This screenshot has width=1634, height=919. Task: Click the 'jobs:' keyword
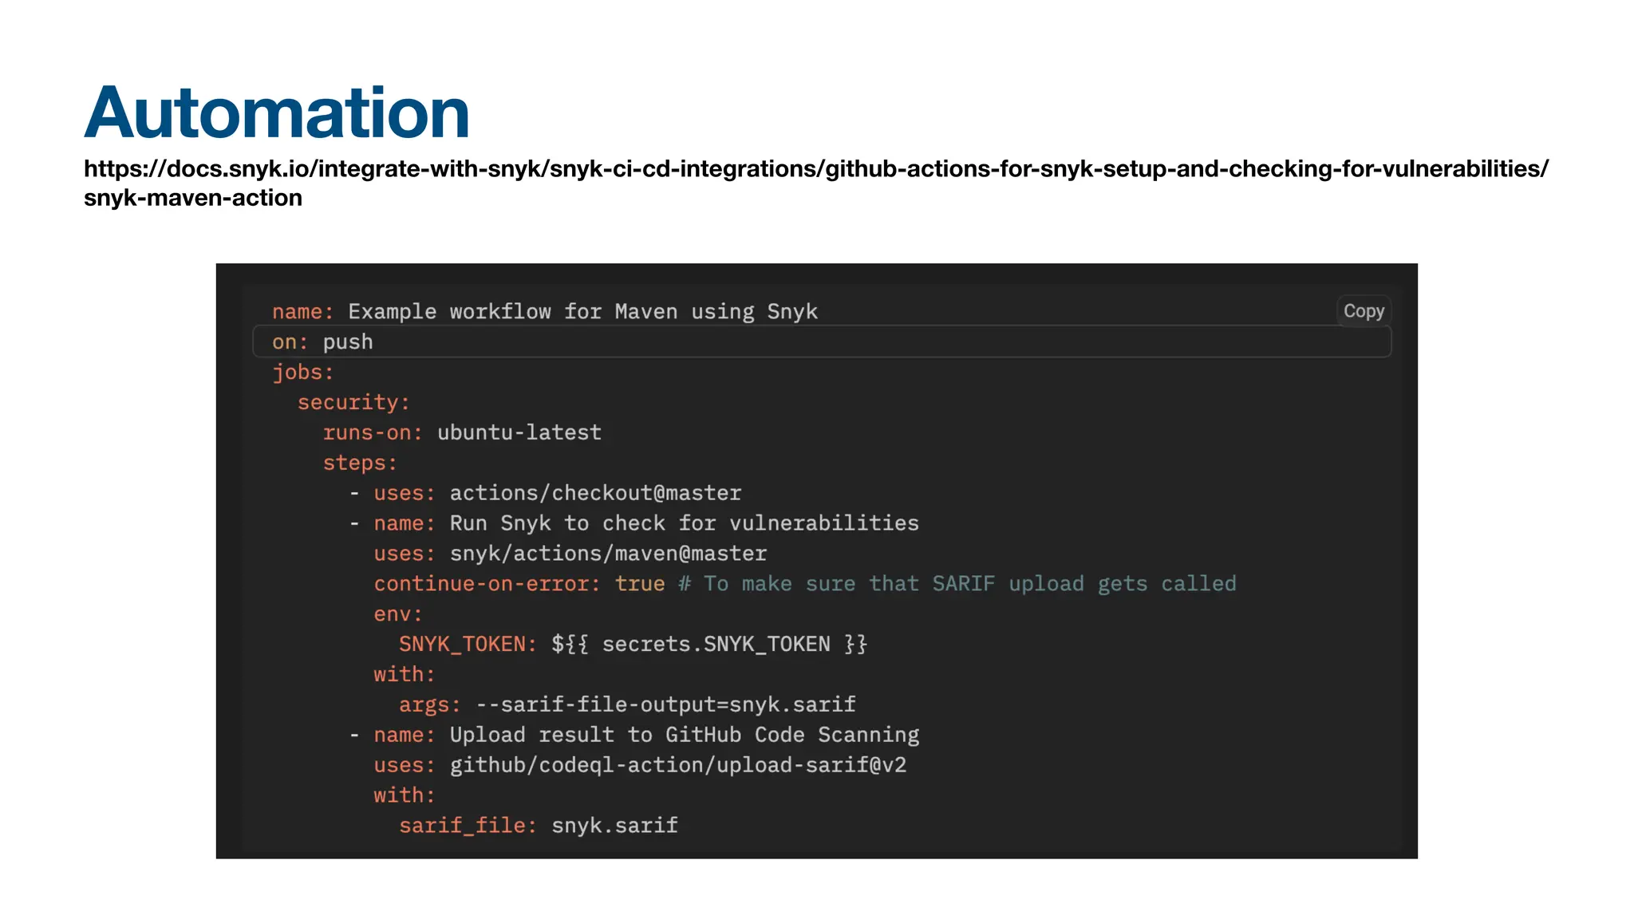tap(302, 373)
